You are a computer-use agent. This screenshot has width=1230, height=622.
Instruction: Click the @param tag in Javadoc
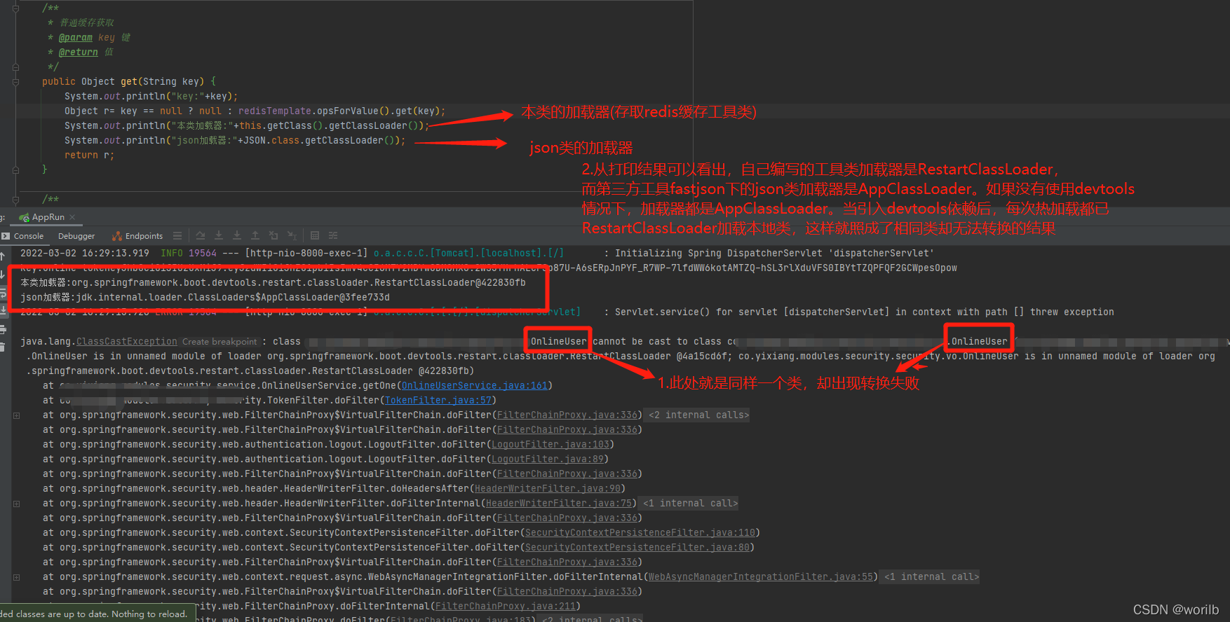(x=76, y=37)
